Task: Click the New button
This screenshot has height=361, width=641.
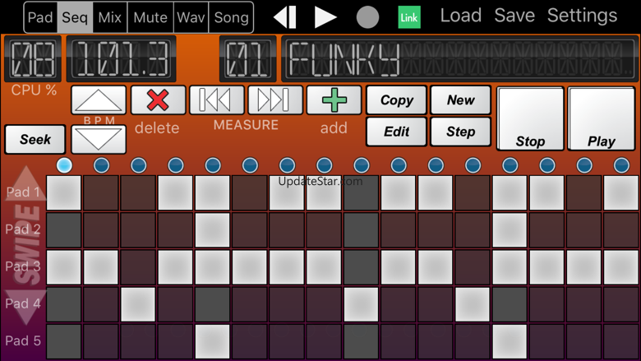Action: tap(461, 100)
